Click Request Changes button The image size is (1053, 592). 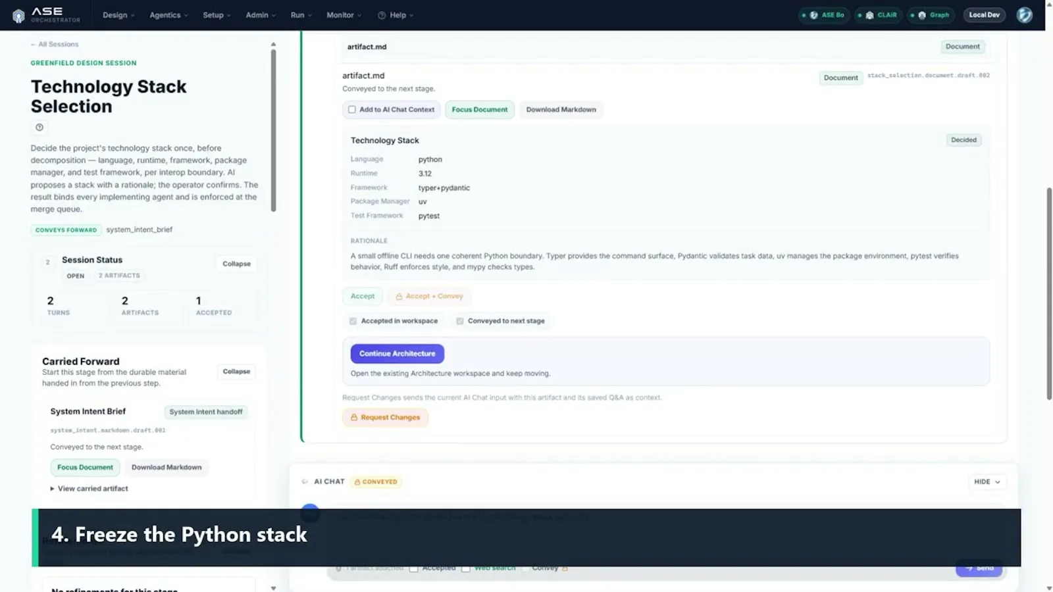(x=386, y=418)
